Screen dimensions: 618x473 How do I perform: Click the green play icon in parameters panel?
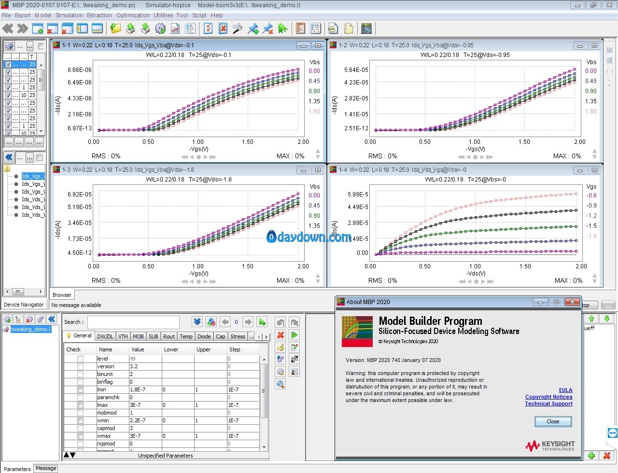pos(295,334)
